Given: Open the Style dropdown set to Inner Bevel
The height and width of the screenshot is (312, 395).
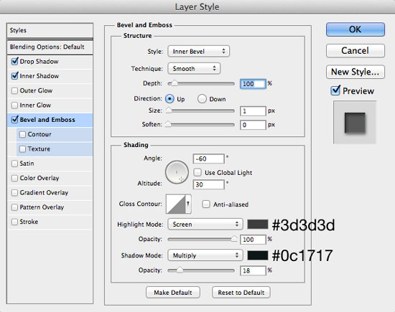Looking at the screenshot, I should click(x=198, y=52).
